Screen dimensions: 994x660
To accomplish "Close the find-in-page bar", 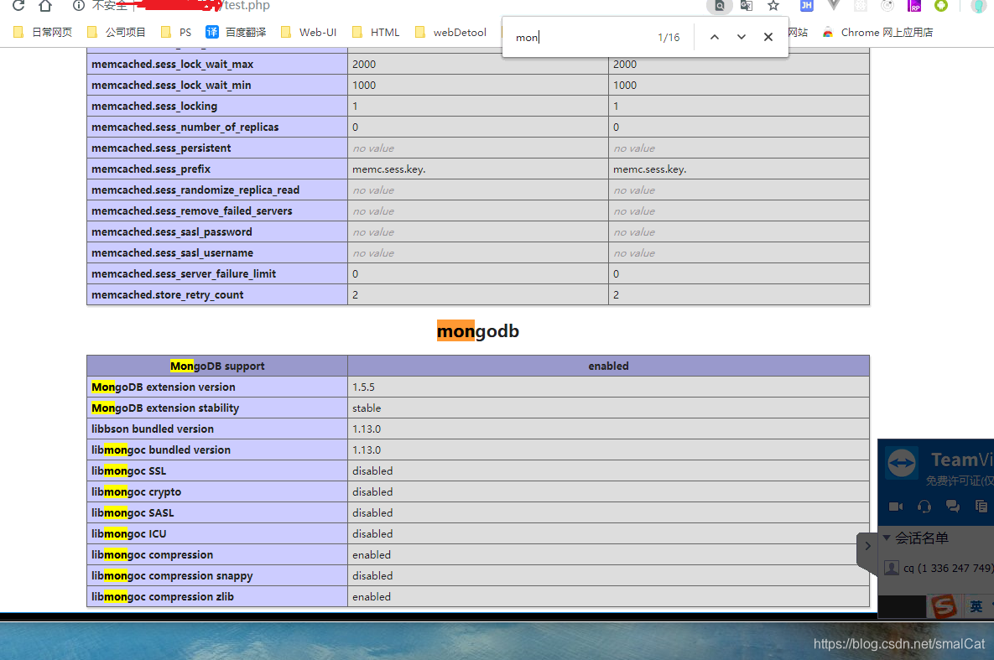I will [x=768, y=38].
